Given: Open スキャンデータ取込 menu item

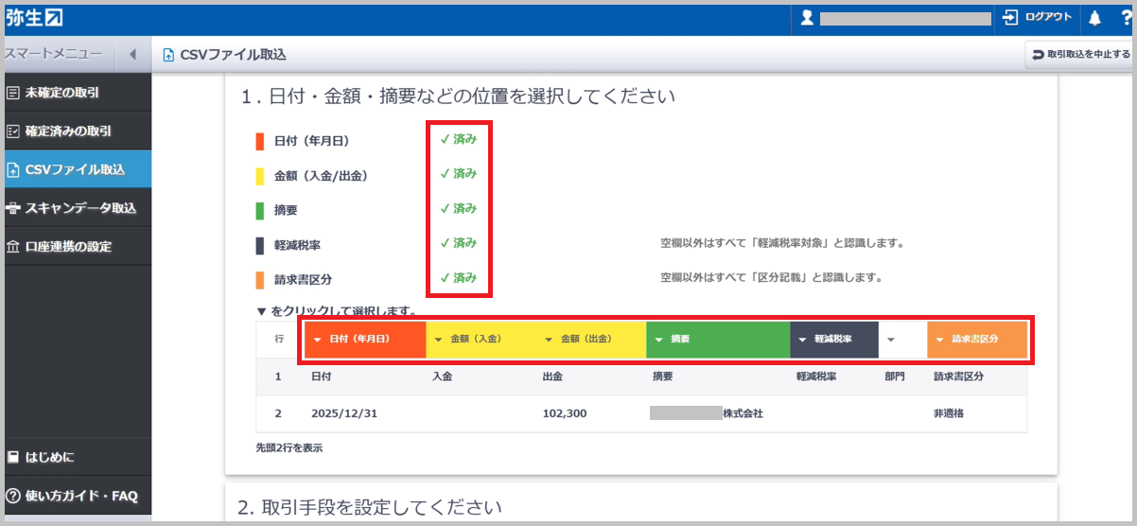Looking at the screenshot, I should [x=76, y=208].
